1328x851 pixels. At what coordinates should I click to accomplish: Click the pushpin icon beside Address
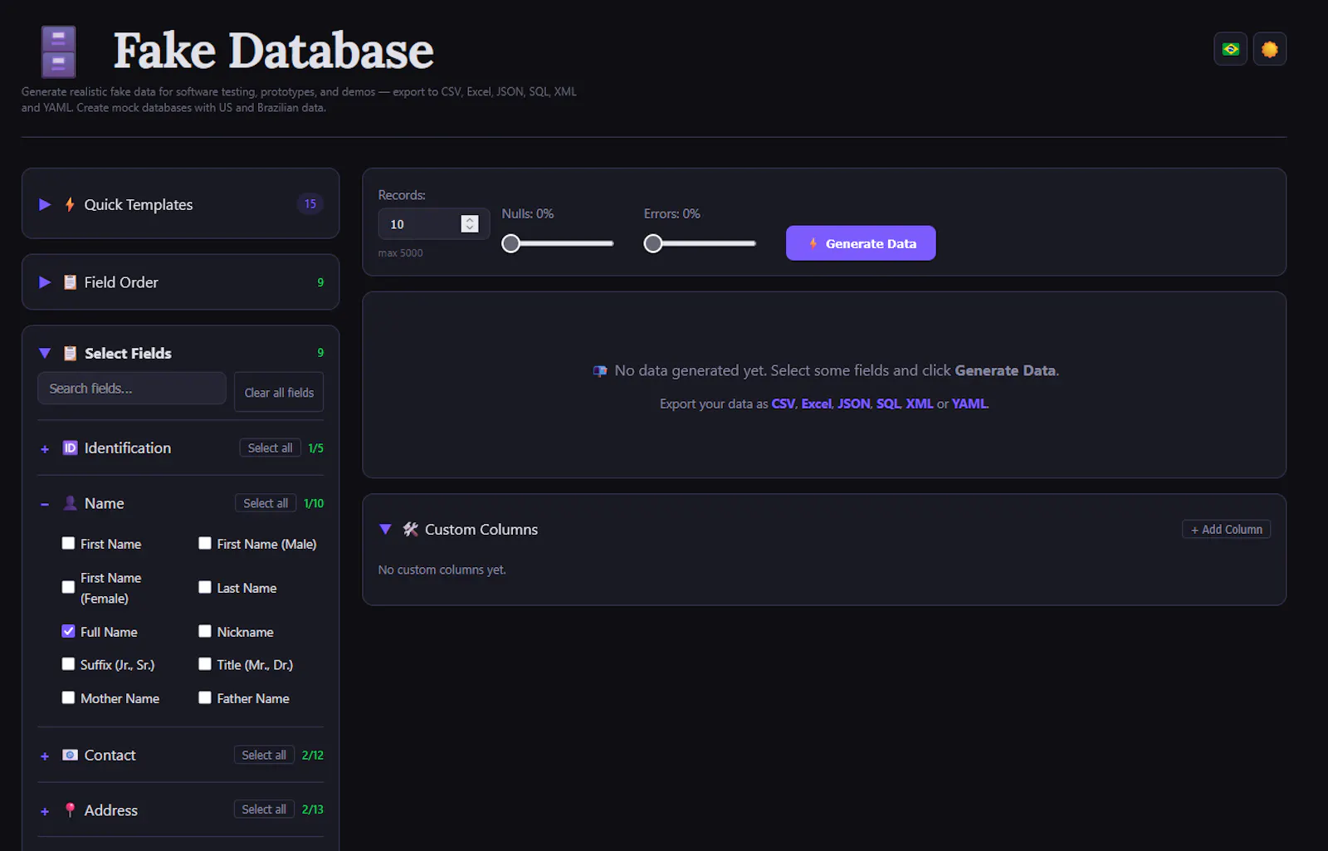(70, 810)
